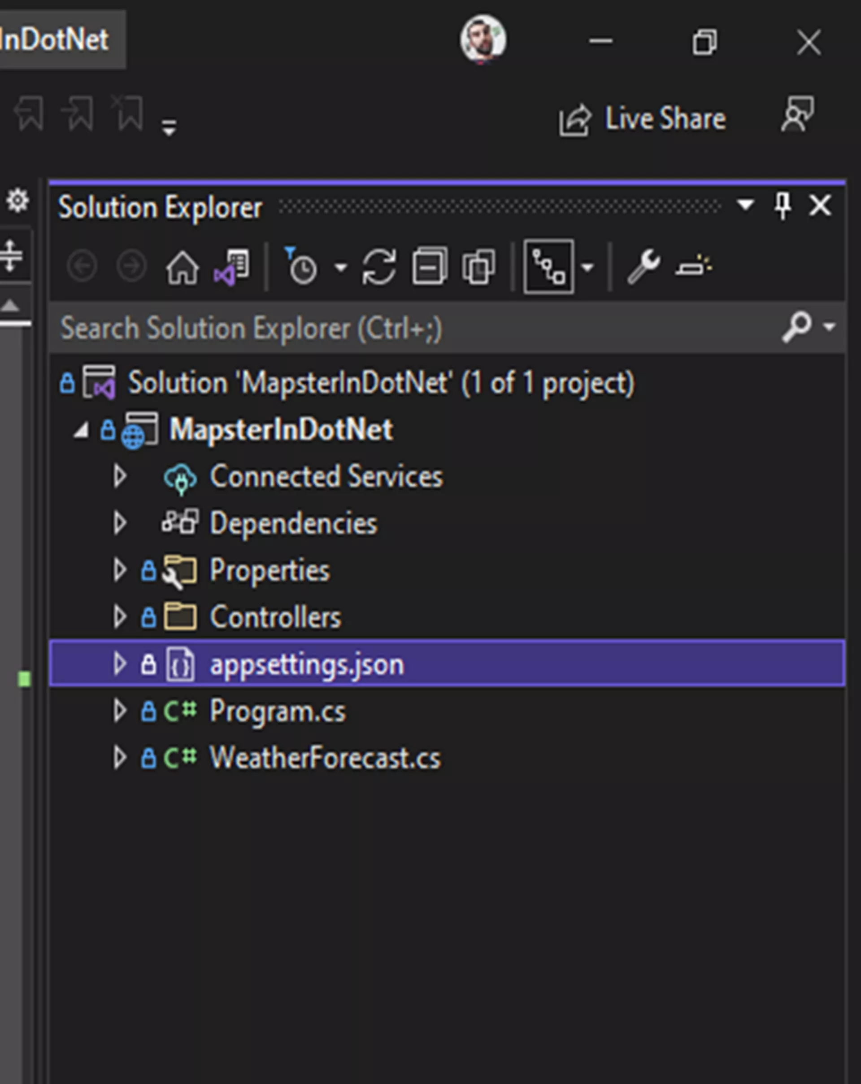The width and height of the screenshot is (861, 1084).
Task: Select WeatherForecast.cs file
Action: click(x=325, y=757)
